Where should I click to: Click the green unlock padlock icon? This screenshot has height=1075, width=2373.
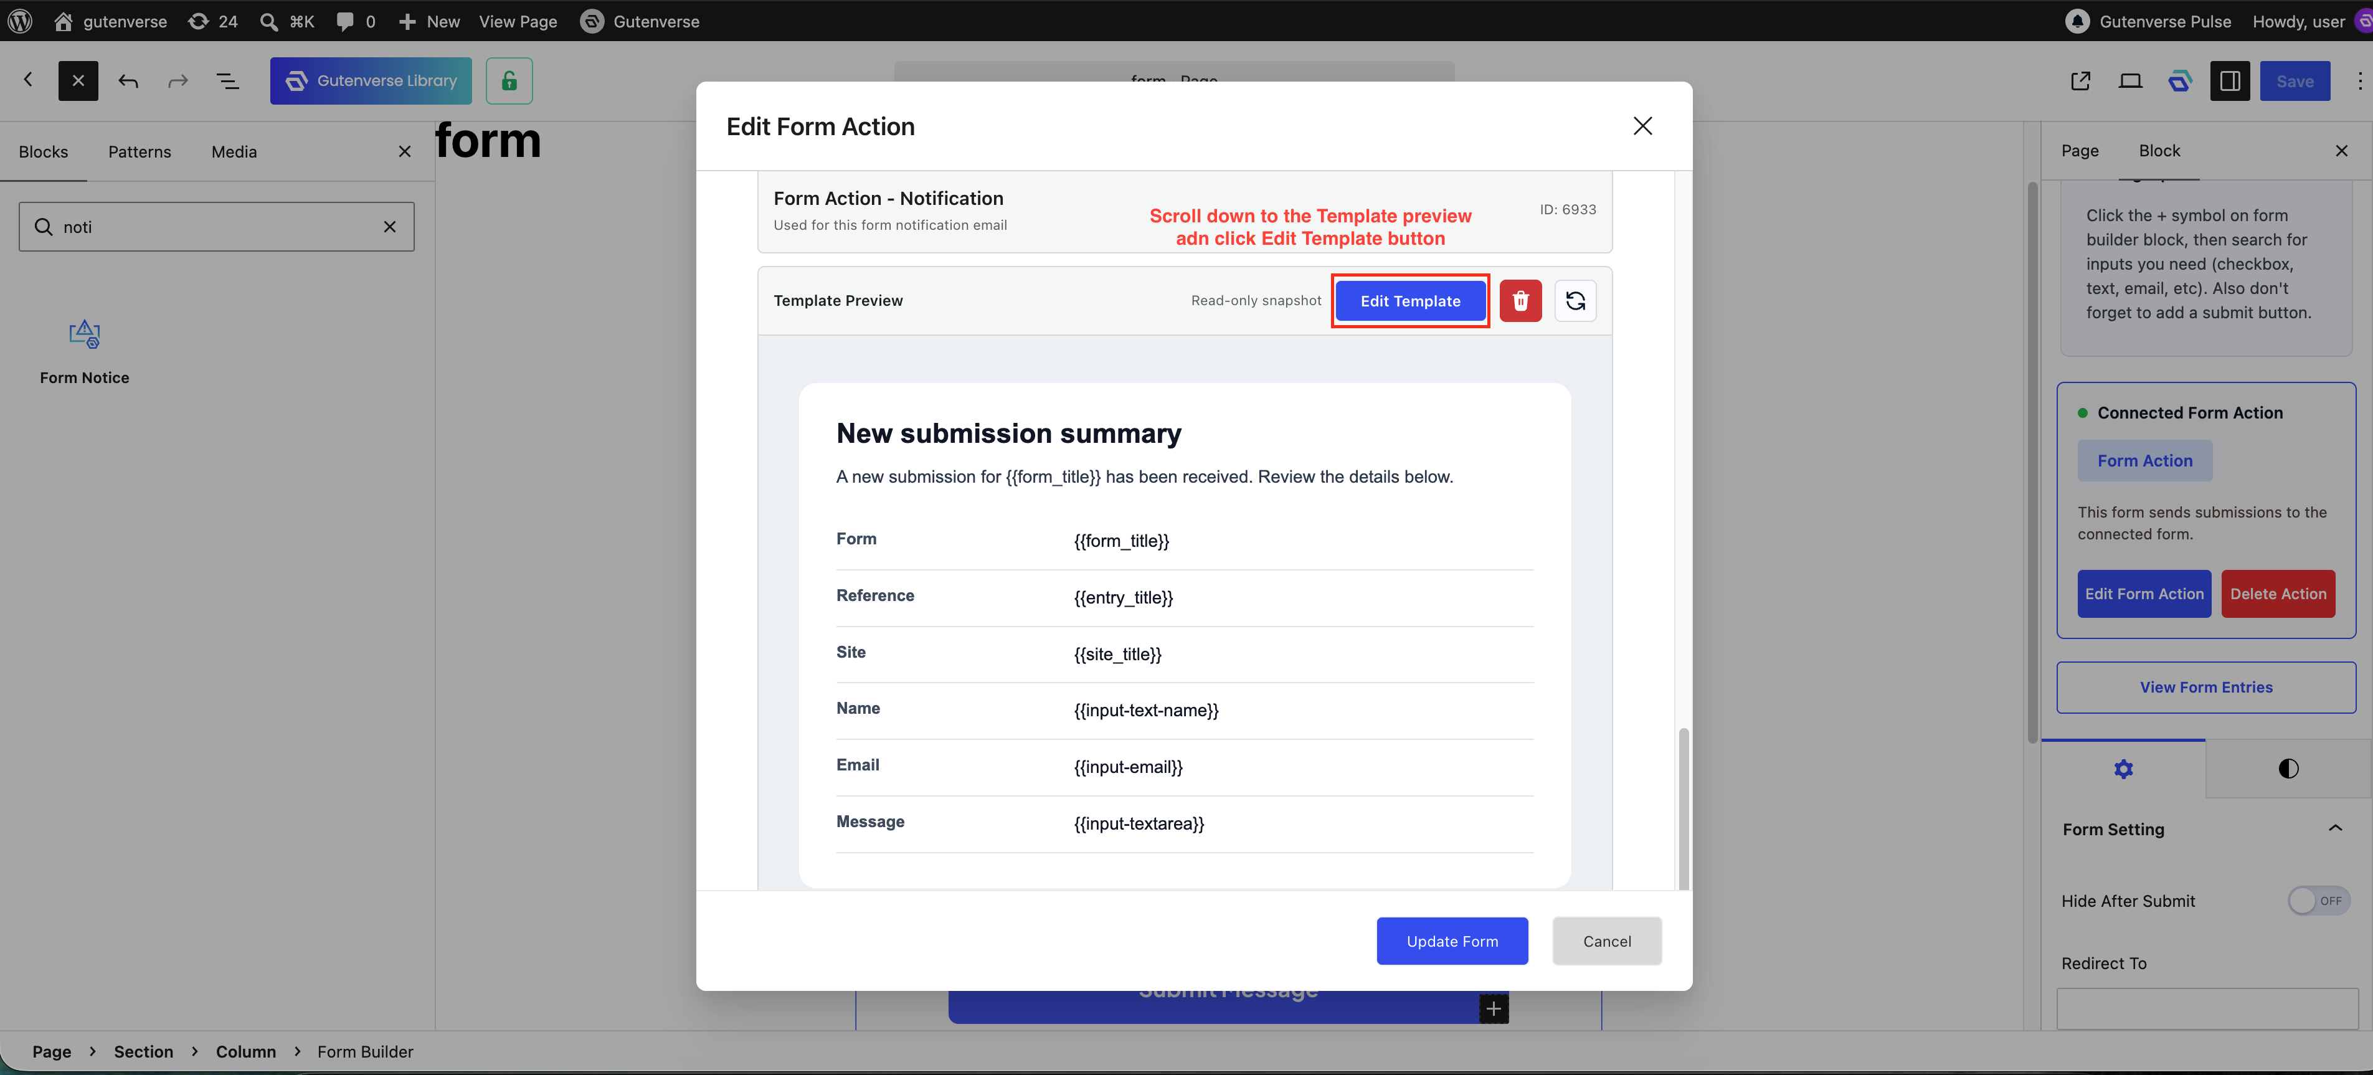coord(509,81)
